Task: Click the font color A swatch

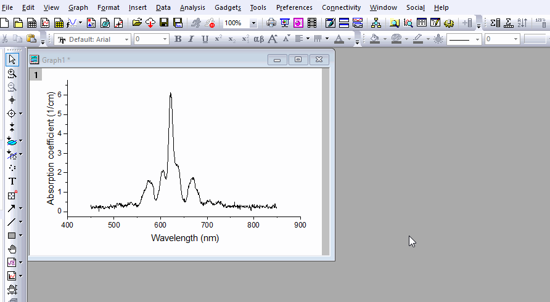Action: tap(339, 39)
